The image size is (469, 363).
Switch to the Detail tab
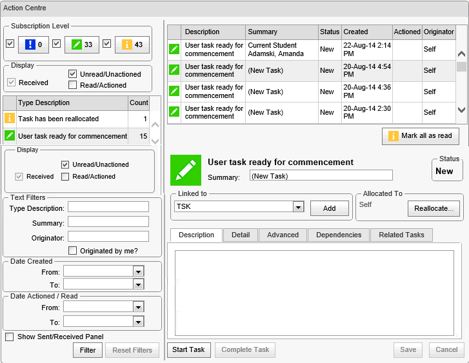pos(241,235)
